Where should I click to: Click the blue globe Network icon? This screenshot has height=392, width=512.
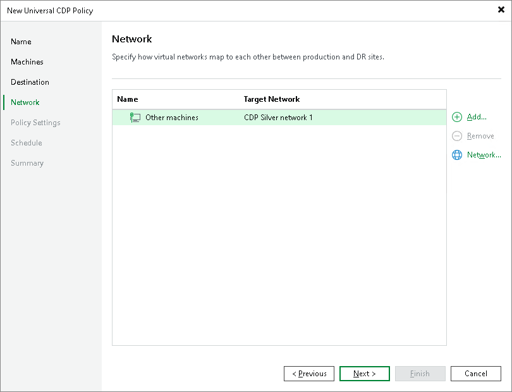456,155
